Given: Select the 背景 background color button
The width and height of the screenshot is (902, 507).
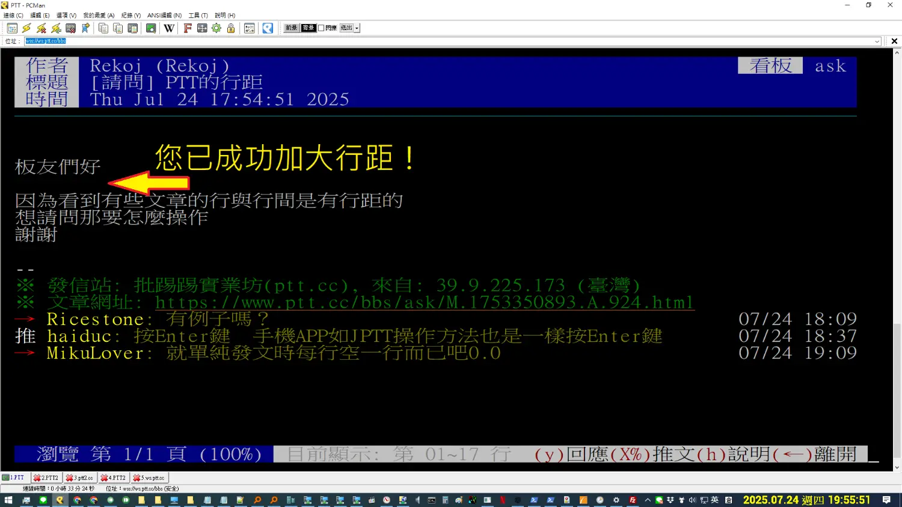Looking at the screenshot, I should 308,28.
